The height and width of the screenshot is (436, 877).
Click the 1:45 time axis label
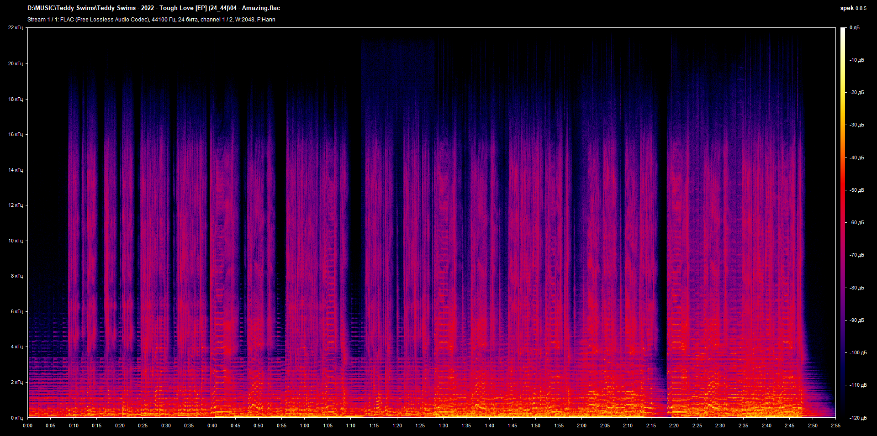(x=512, y=425)
